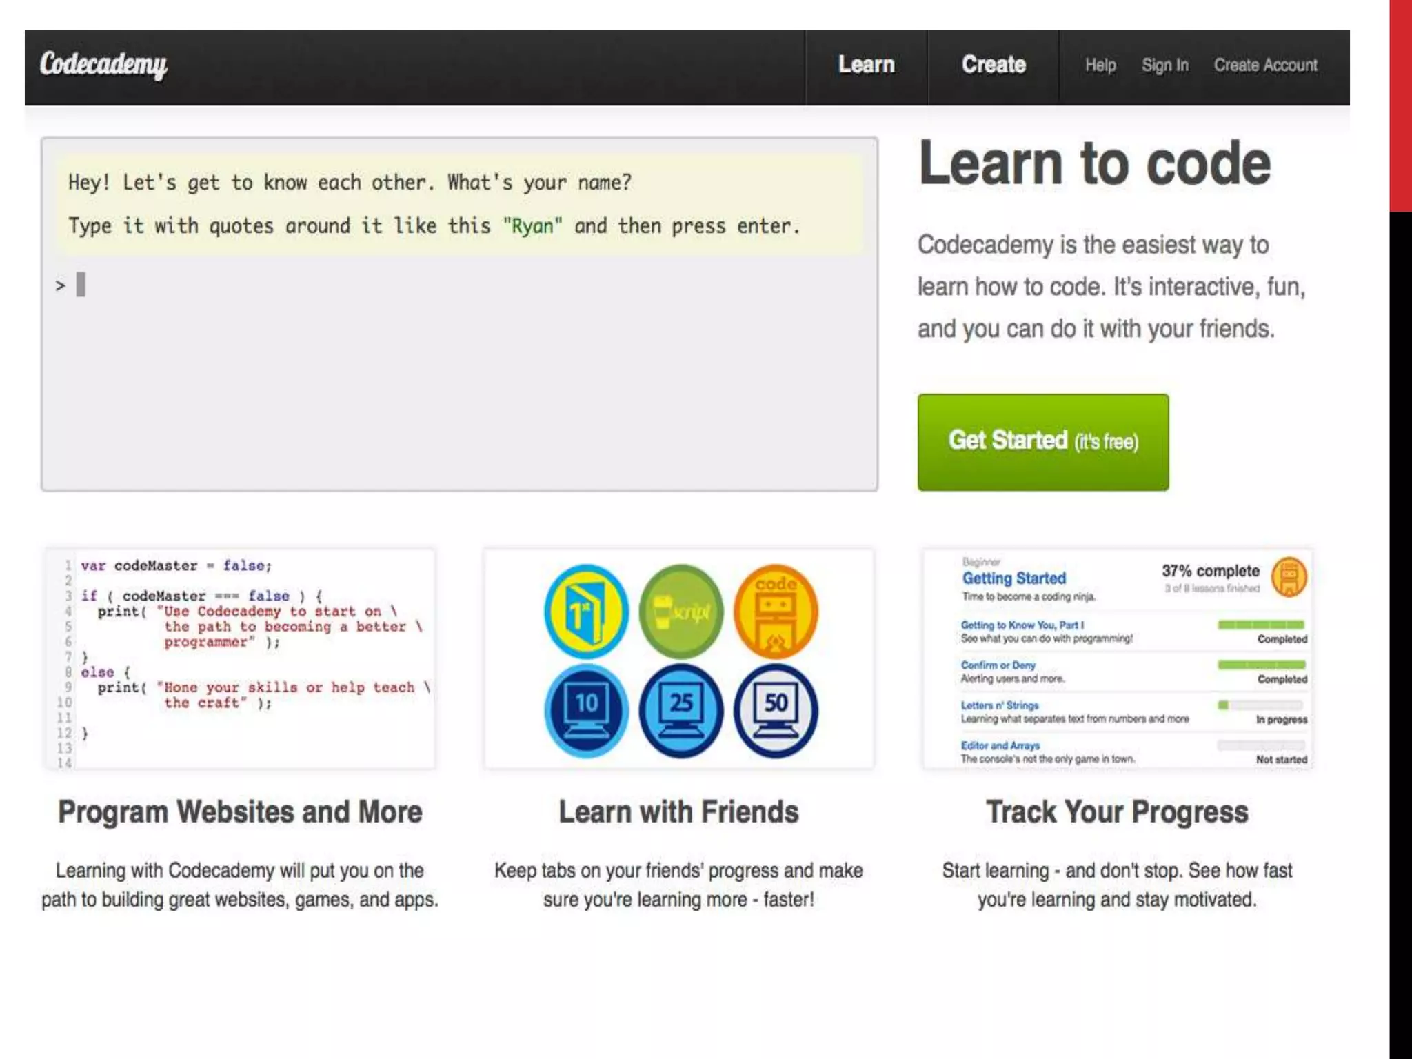The image size is (1412, 1059).
Task: Click the dark blue '10' computer badge
Action: [586, 711]
